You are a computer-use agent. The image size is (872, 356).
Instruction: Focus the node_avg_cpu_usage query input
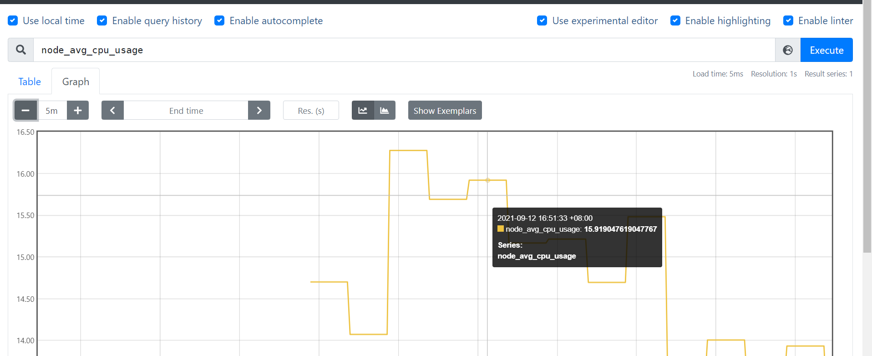pyautogui.click(x=404, y=50)
